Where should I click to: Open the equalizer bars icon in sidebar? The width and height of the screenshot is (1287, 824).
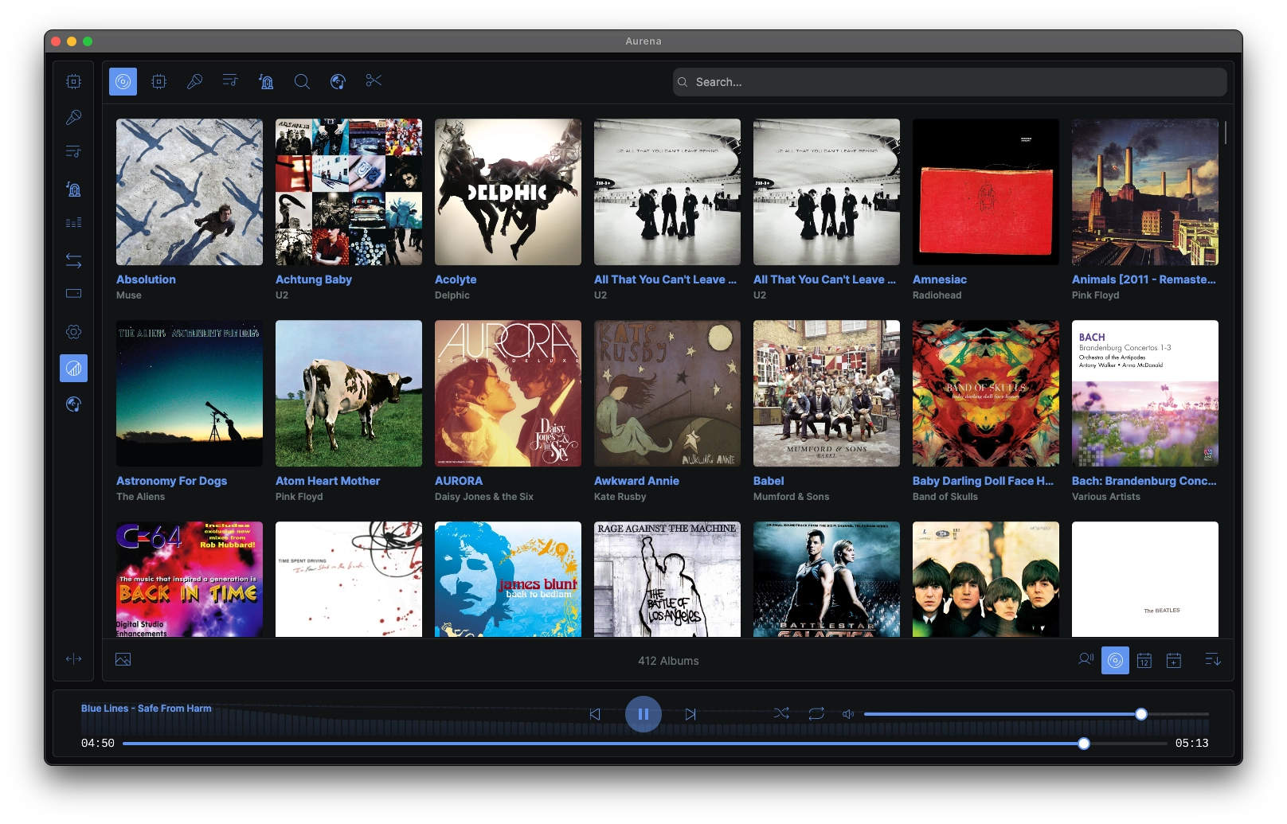73,223
